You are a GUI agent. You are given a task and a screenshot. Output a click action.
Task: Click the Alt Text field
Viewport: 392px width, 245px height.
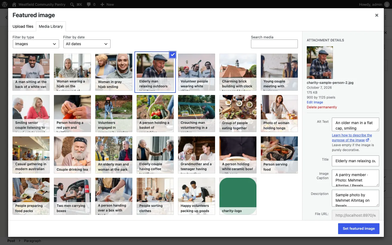pos(356,124)
